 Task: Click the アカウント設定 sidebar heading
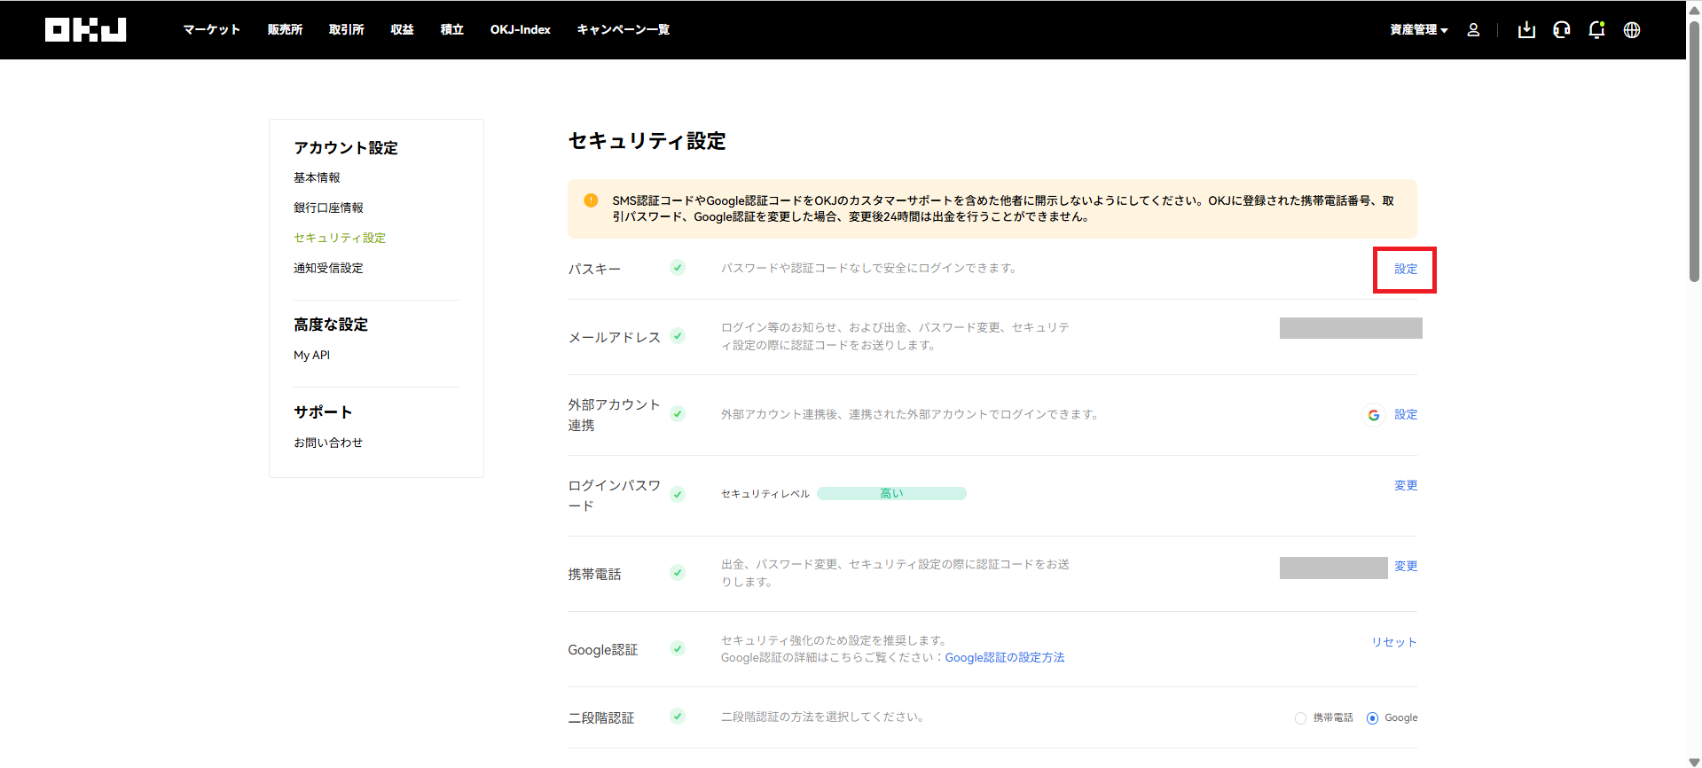pyautogui.click(x=346, y=148)
